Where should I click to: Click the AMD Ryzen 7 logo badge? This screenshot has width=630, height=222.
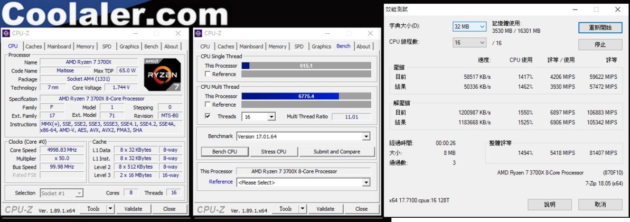162,75
